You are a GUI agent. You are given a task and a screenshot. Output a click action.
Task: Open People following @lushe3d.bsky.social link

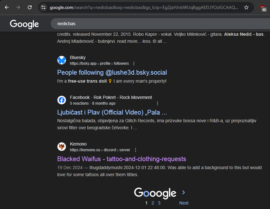[x=112, y=72]
